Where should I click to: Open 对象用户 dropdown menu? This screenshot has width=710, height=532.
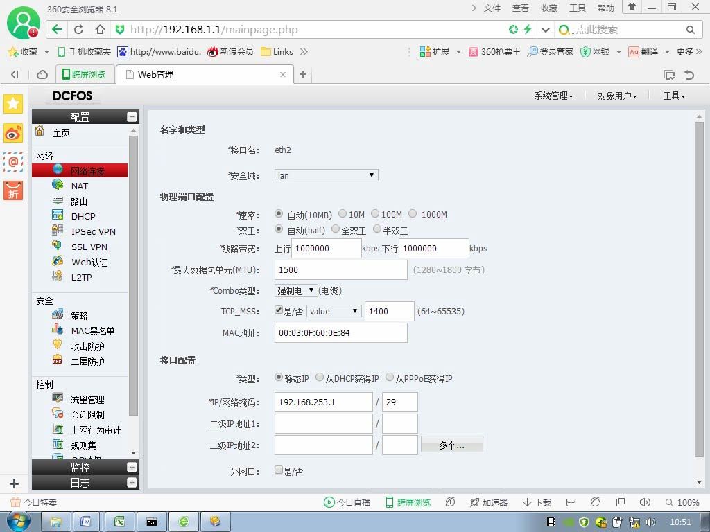(617, 96)
